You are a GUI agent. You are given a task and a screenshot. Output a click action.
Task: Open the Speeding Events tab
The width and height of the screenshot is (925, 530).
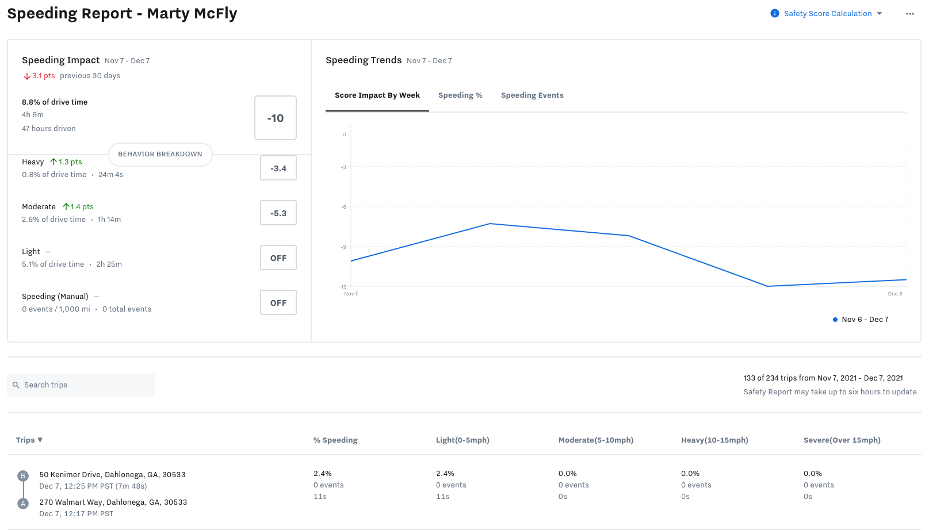tap(532, 95)
